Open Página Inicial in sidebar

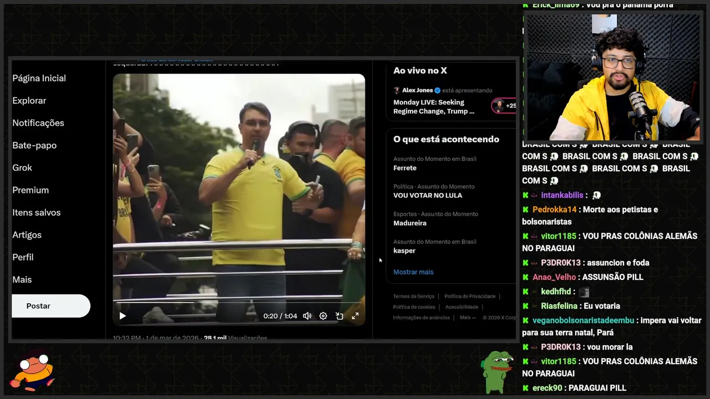tap(39, 78)
